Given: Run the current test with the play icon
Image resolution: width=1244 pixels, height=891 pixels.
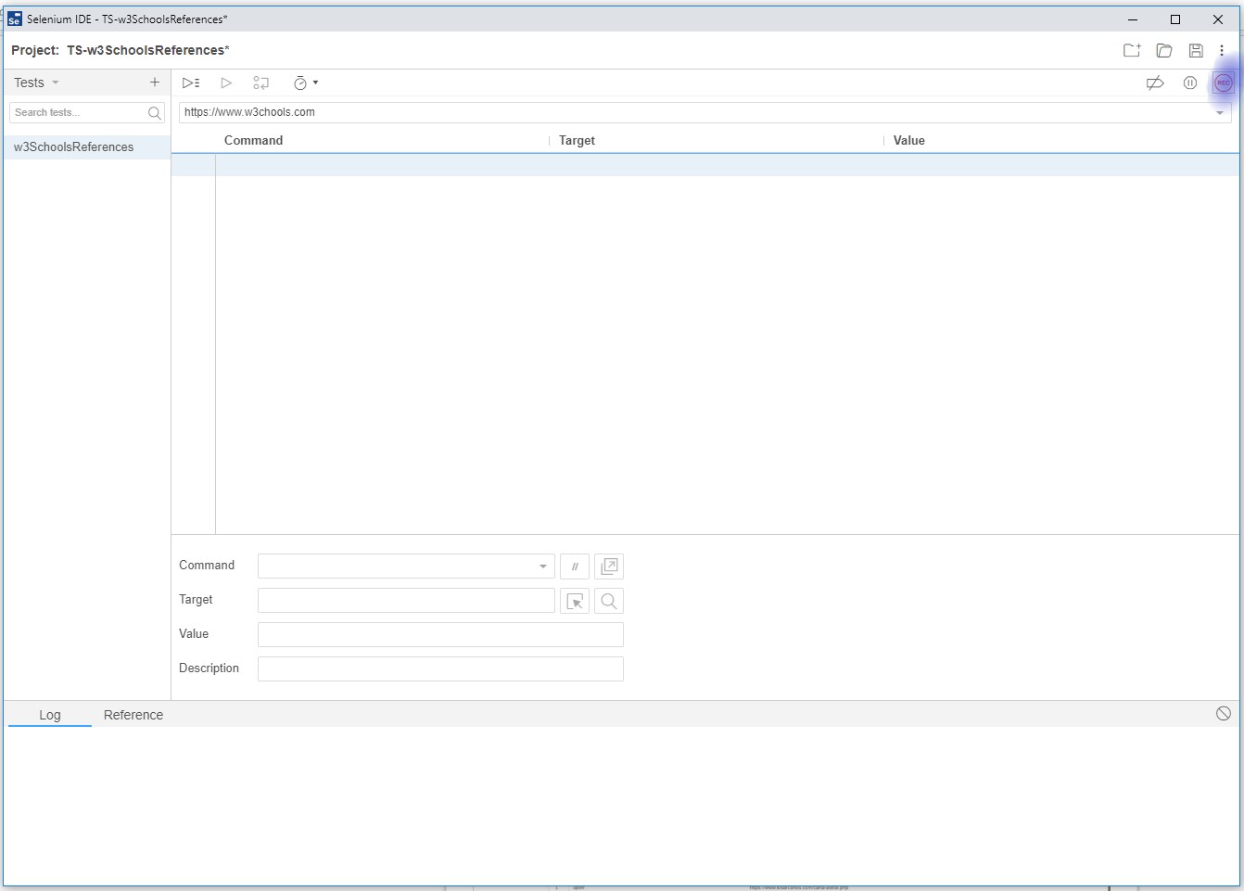Looking at the screenshot, I should tap(226, 83).
